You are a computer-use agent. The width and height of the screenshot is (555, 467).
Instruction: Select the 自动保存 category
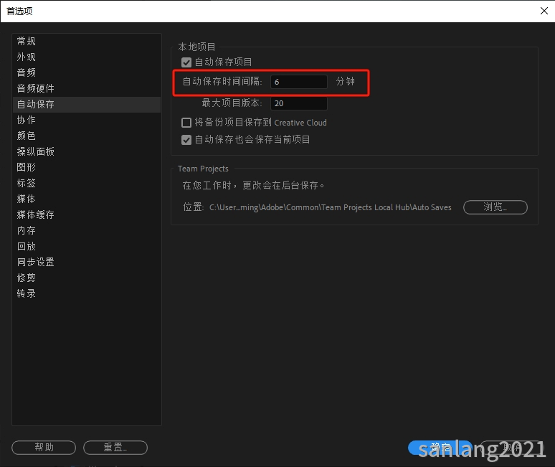(x=86, y=105)
